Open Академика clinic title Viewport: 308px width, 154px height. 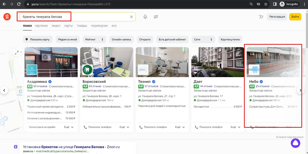[x=37, y=82]
